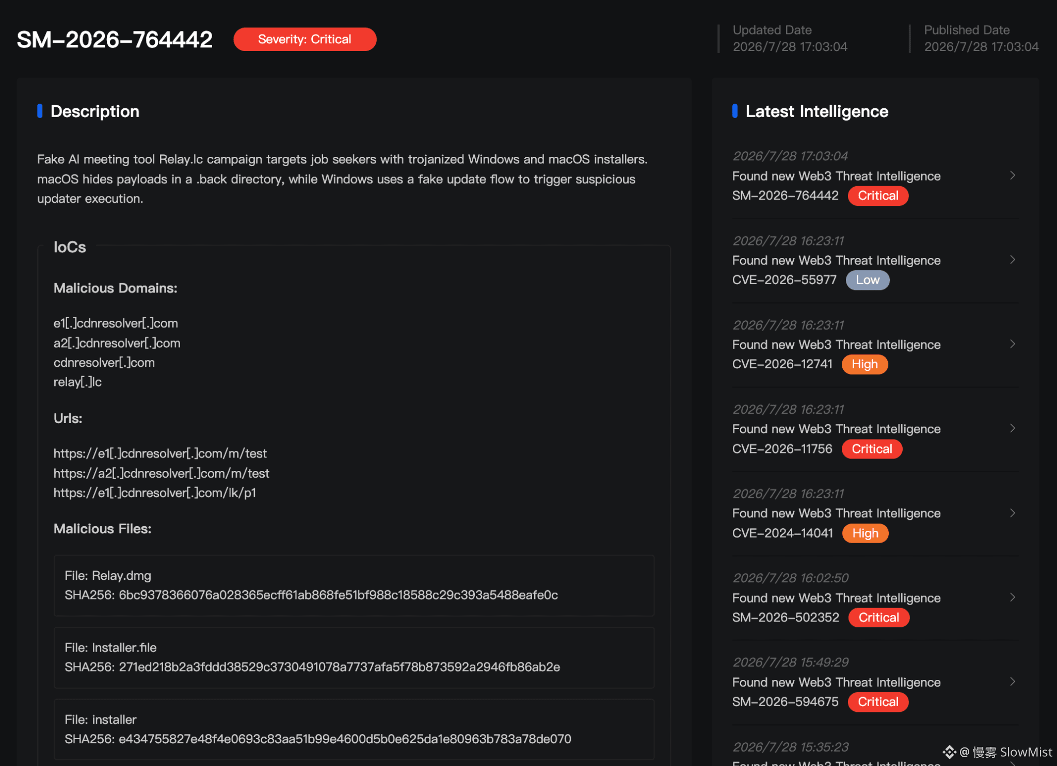The image size is (1057, 766).
Task: Open the intelligence title above SM-2026-594675
Action: click(836, 682)
